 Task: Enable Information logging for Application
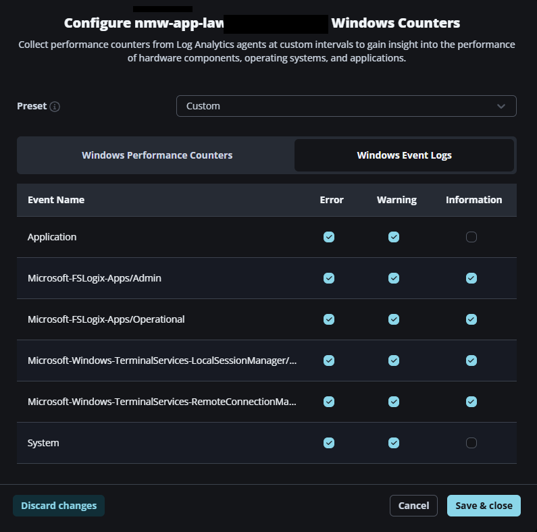click(471, 237)
